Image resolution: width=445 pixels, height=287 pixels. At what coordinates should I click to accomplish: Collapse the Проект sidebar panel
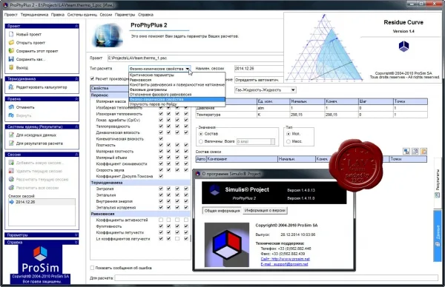pyautogui.click(x=76, y=26)
